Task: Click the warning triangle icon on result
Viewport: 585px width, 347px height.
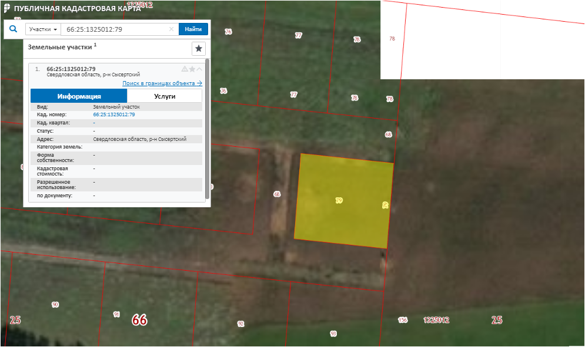Action: coord(185,69)
